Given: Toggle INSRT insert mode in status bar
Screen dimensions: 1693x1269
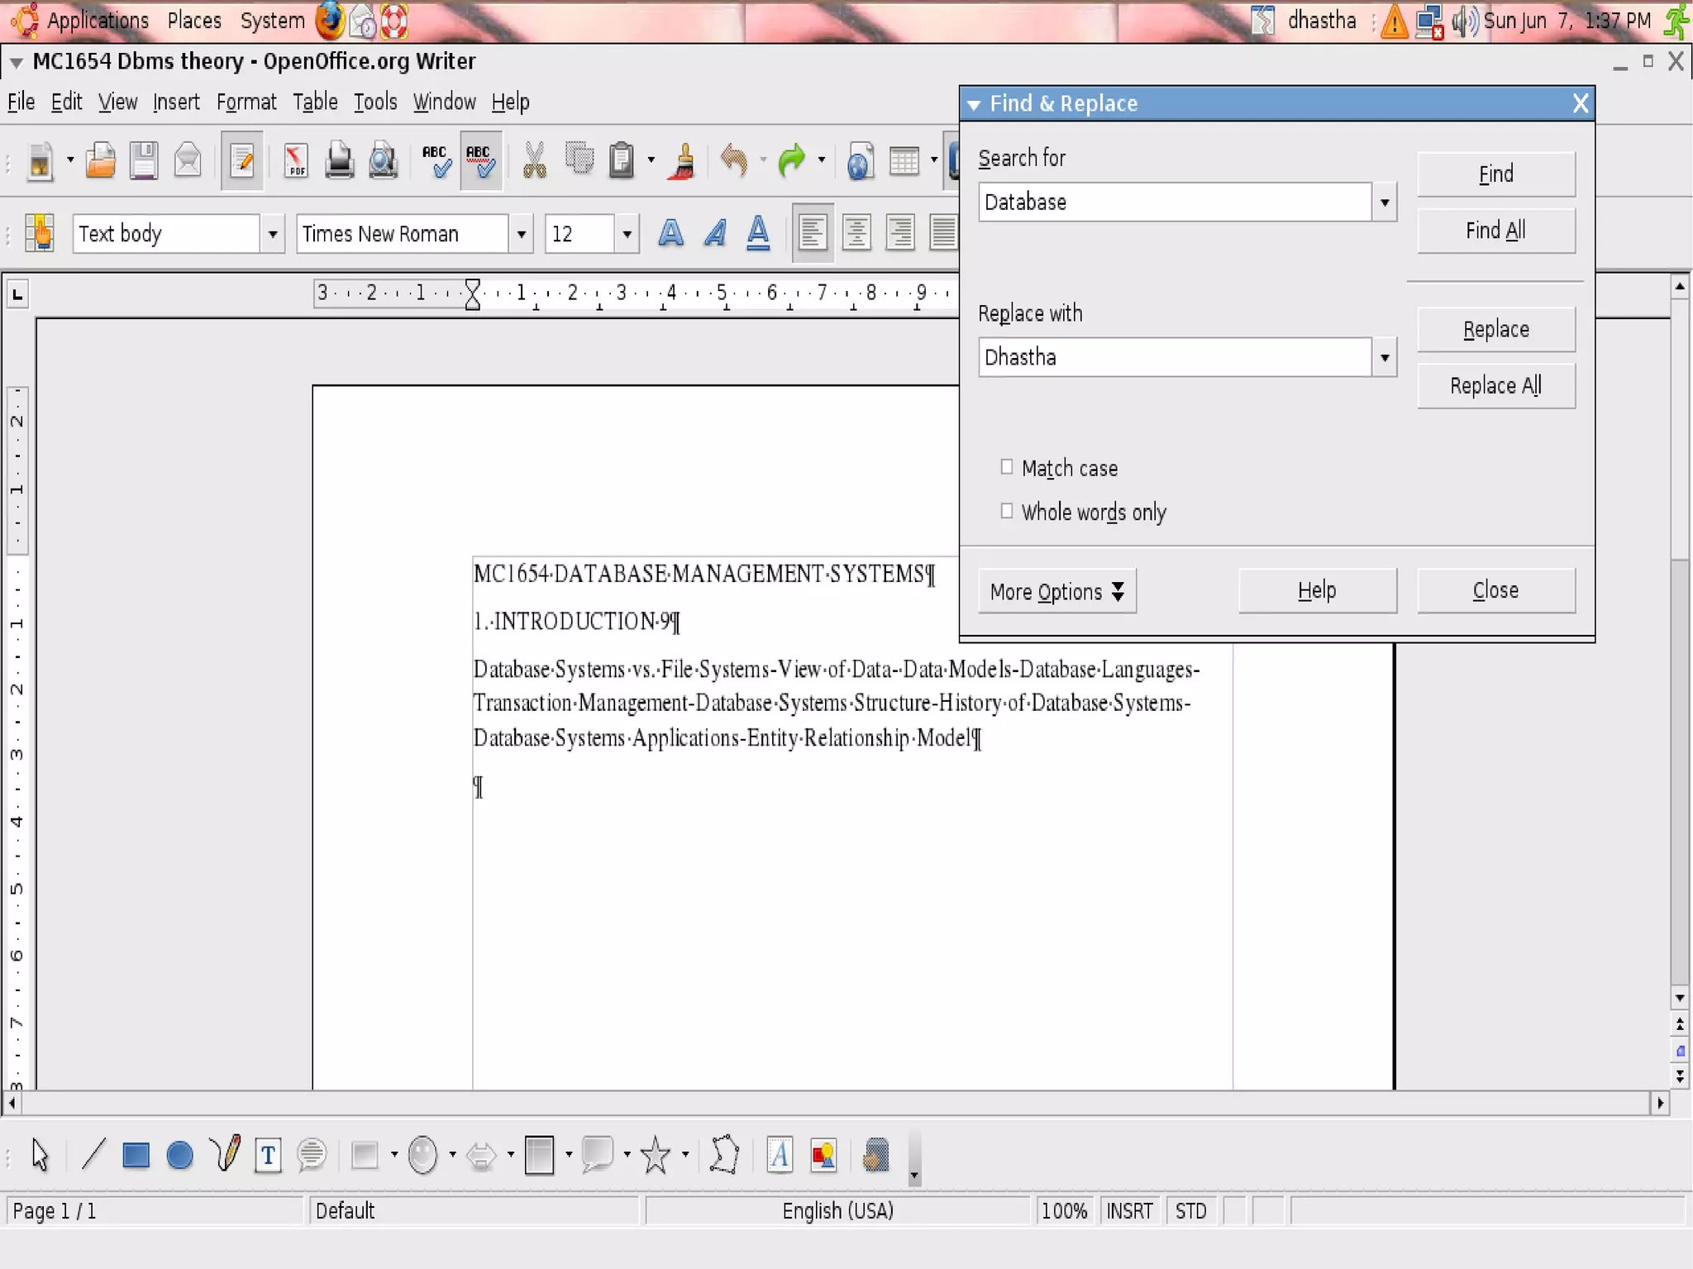Looking at the screenshot, I should (x=1129, y=1211).
